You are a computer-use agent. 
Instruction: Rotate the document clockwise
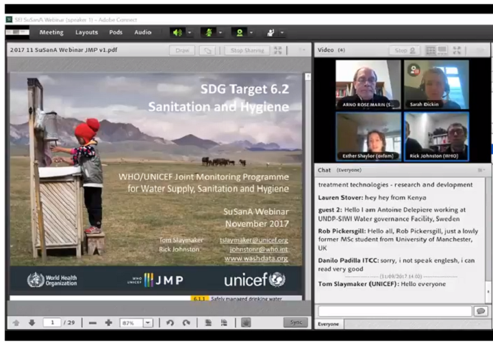186,322
